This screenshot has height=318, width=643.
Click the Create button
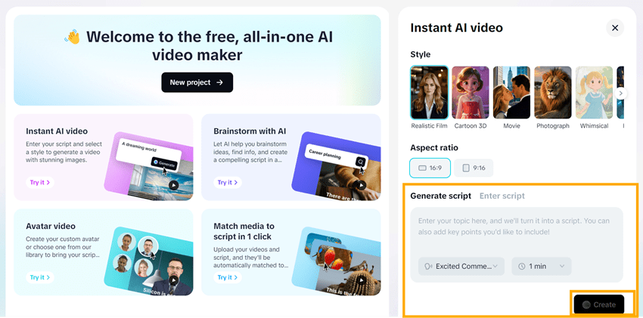(x=598, y=304)
